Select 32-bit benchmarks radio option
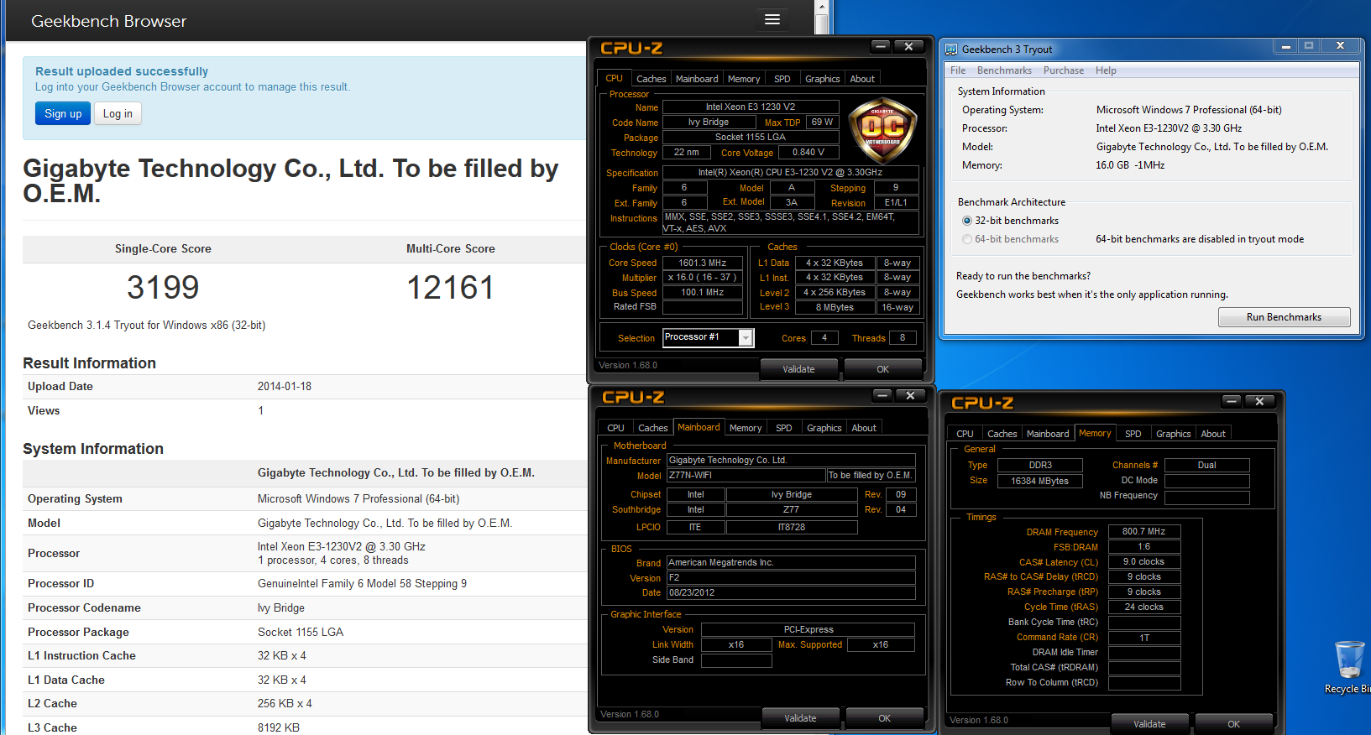This screenshot has height=735, width=1371. click(x=967, y=221)
